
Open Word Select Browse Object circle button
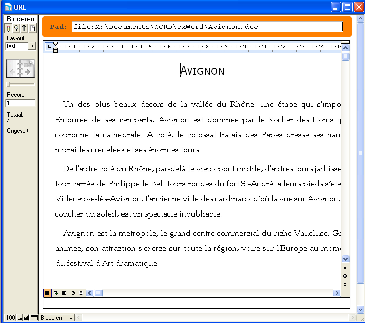[345, 276]
